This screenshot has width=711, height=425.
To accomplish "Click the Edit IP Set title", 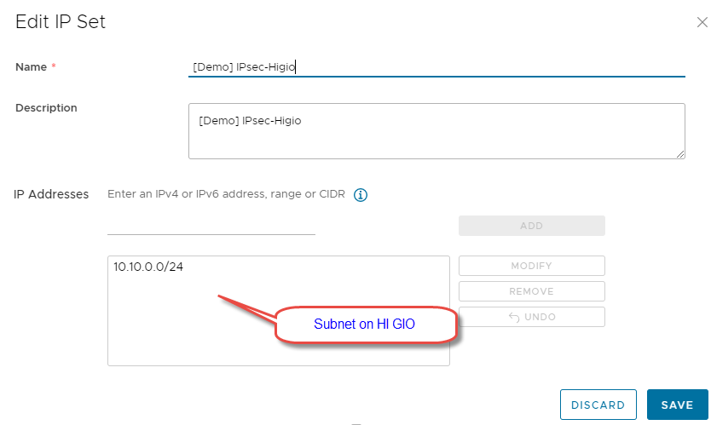I will coord(61,22).
